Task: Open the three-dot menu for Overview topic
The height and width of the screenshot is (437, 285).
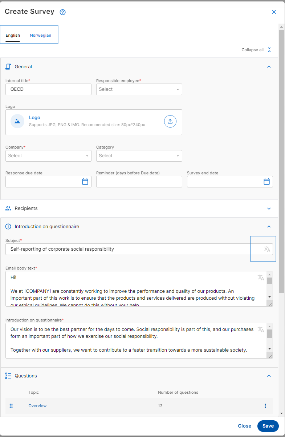Action: pyautogui.click(x=265, y=406)
